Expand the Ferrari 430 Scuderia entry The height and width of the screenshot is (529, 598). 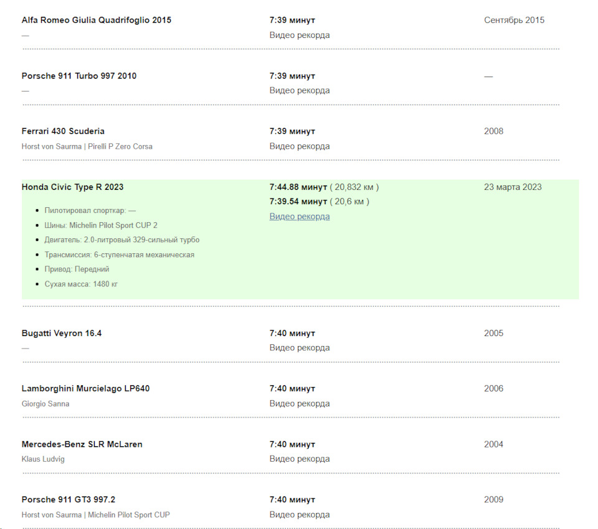pos(63,131)
